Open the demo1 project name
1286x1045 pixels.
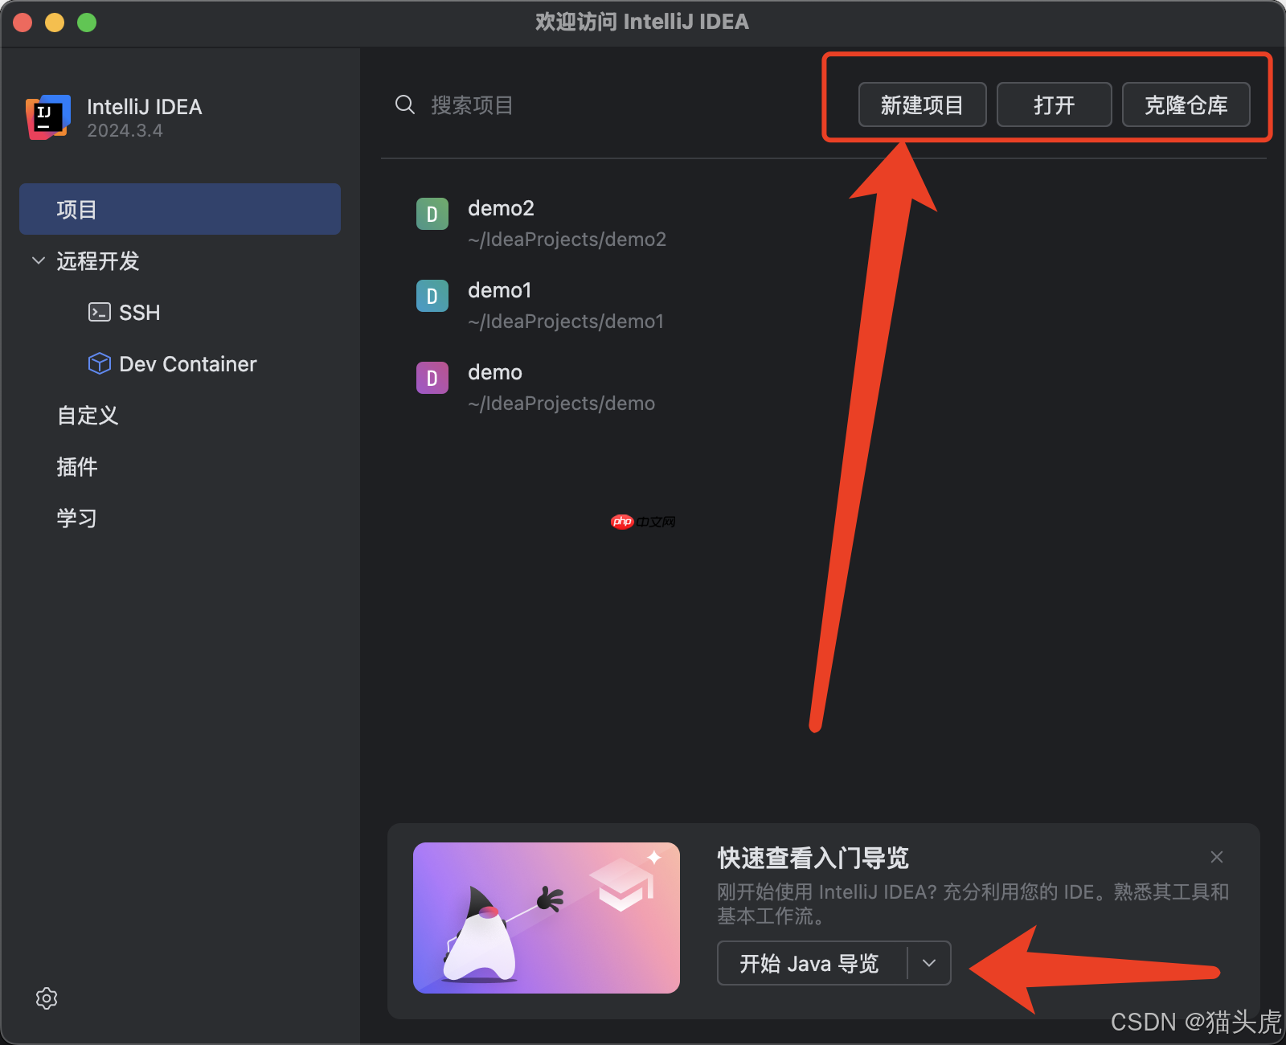click(500, 290)
